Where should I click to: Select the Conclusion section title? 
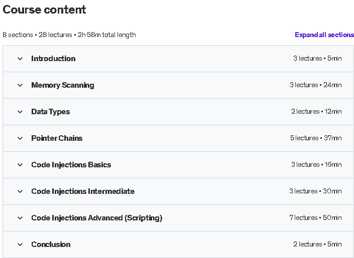tap(51, 244)
